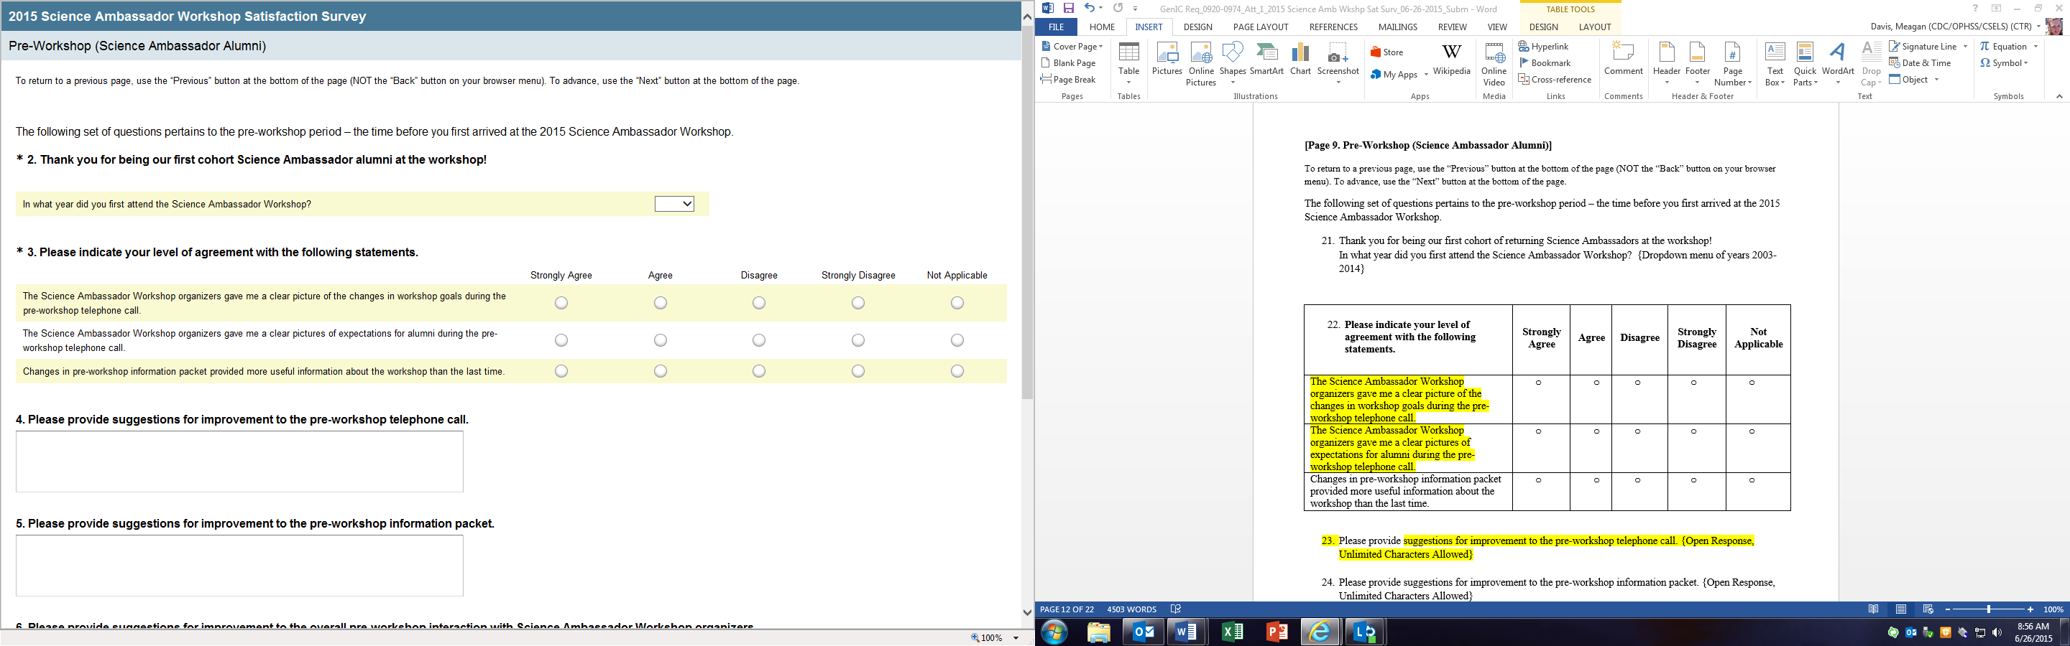Insert a Chart
Image resolution: width=2070 pixels, height=646 pixels.
point(1300,60)
